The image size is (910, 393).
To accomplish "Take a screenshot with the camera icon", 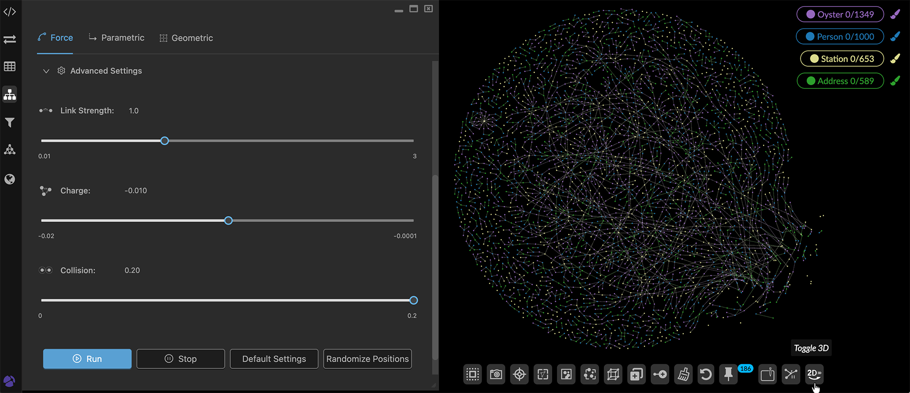I will 496,375.
